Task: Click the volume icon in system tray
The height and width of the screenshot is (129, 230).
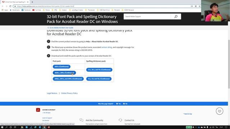Action: click(213, 127)
